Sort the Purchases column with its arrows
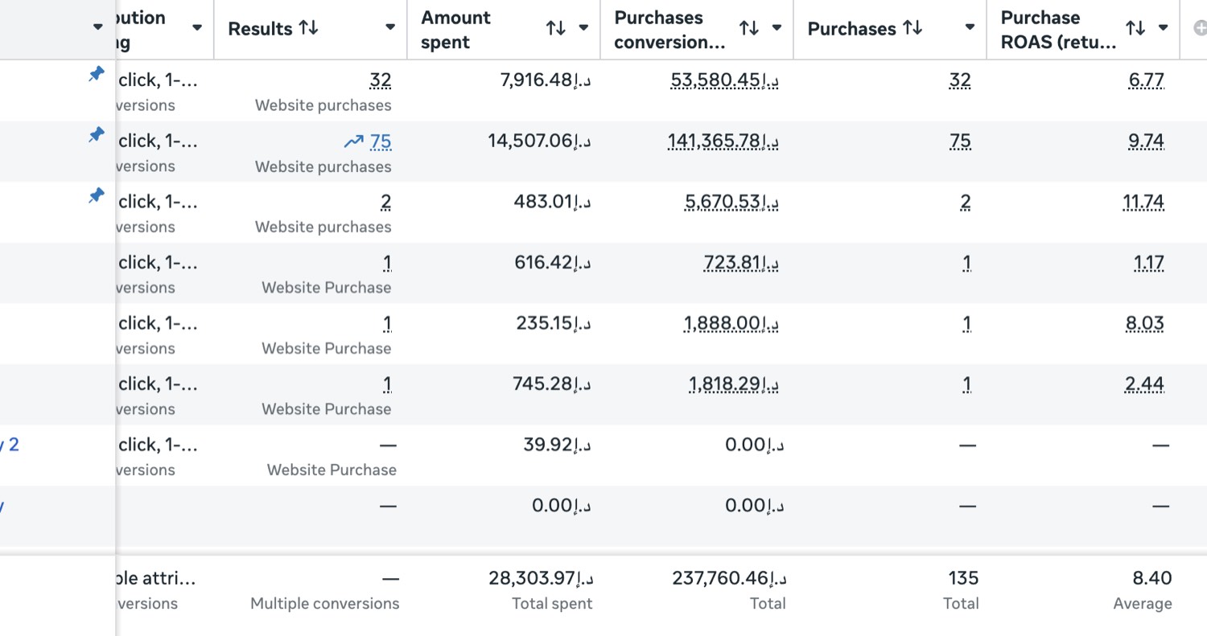The width and height of the screenshot is (1207, 636). 912,28
